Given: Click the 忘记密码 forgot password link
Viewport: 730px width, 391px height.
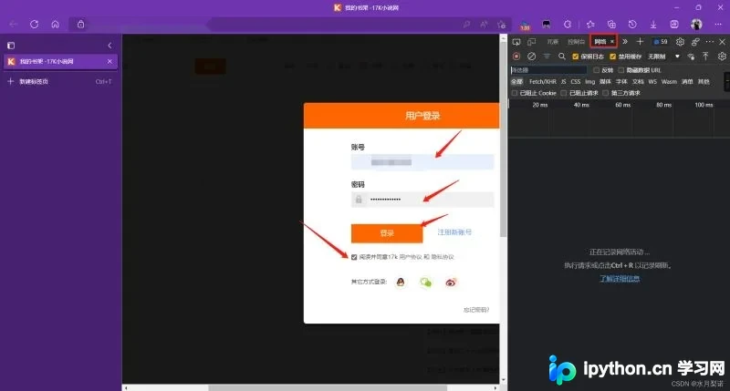Looking at the screenshot, I should pos(475,310).
